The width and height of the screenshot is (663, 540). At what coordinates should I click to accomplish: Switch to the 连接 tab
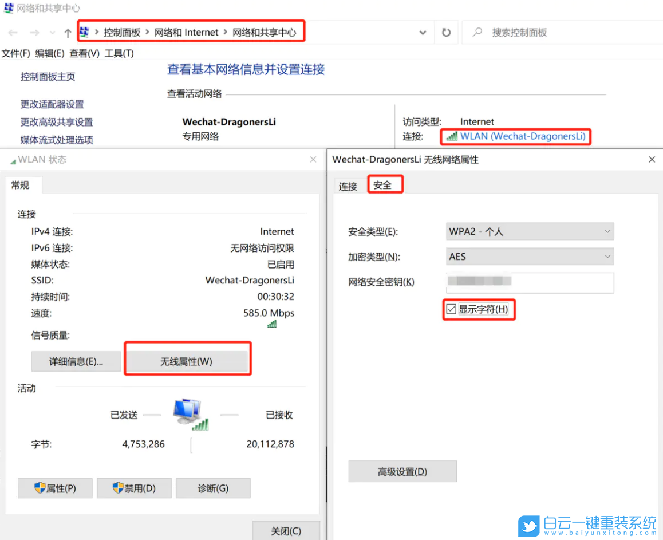pyautogui.click(x=348, y=186)
